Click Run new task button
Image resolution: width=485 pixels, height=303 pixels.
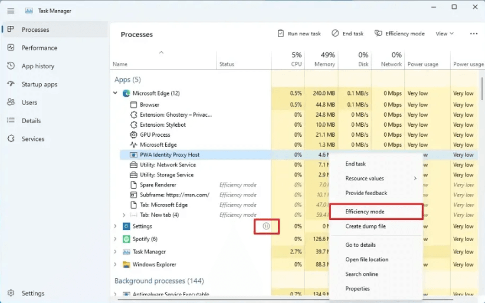(x=299, y=34)
